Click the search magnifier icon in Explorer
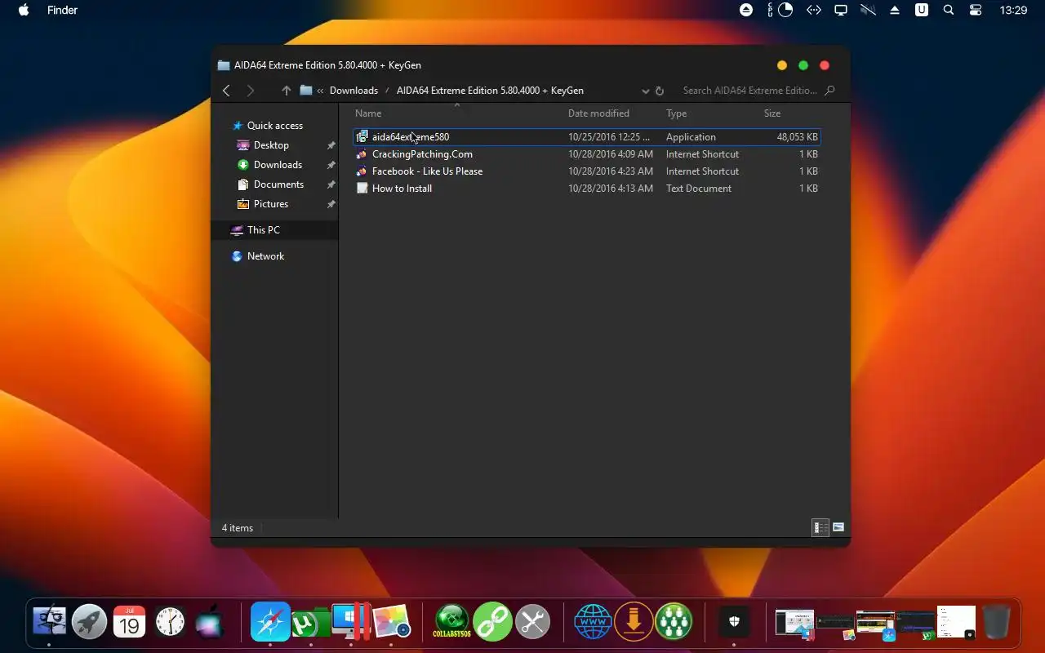1045x653 pixels. [830, 91]
